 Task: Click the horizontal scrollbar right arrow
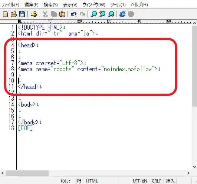tap(188, 173)
